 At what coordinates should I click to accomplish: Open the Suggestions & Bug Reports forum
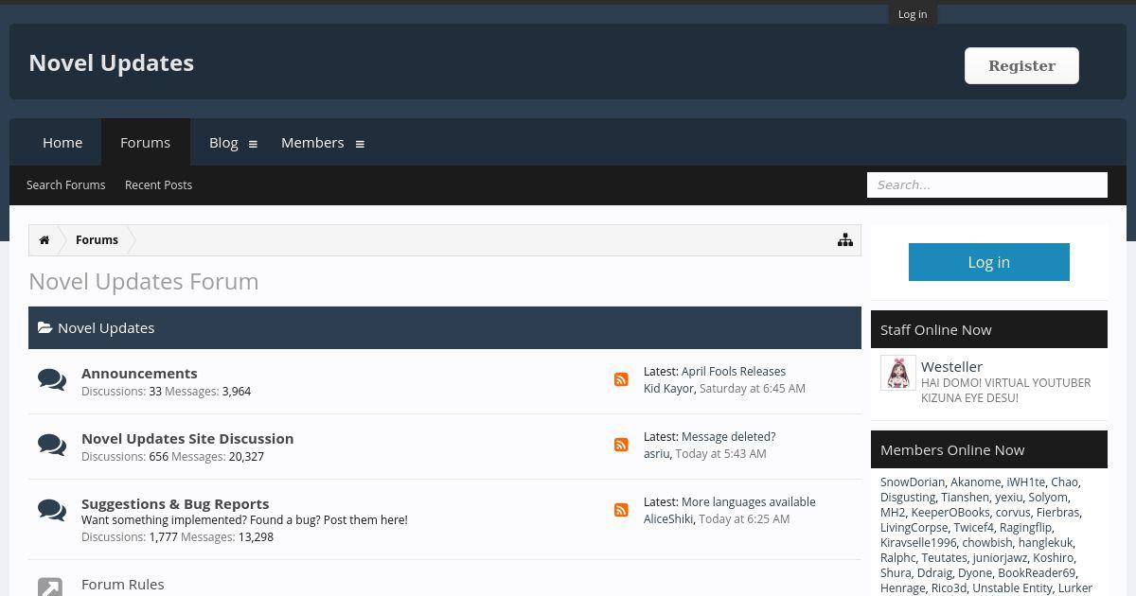click(x=175, y=503)
